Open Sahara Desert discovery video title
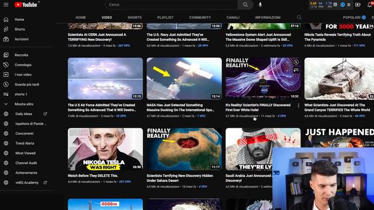This screenshot has height=210, width=374. pyautogui.click(x=180, y=178)
